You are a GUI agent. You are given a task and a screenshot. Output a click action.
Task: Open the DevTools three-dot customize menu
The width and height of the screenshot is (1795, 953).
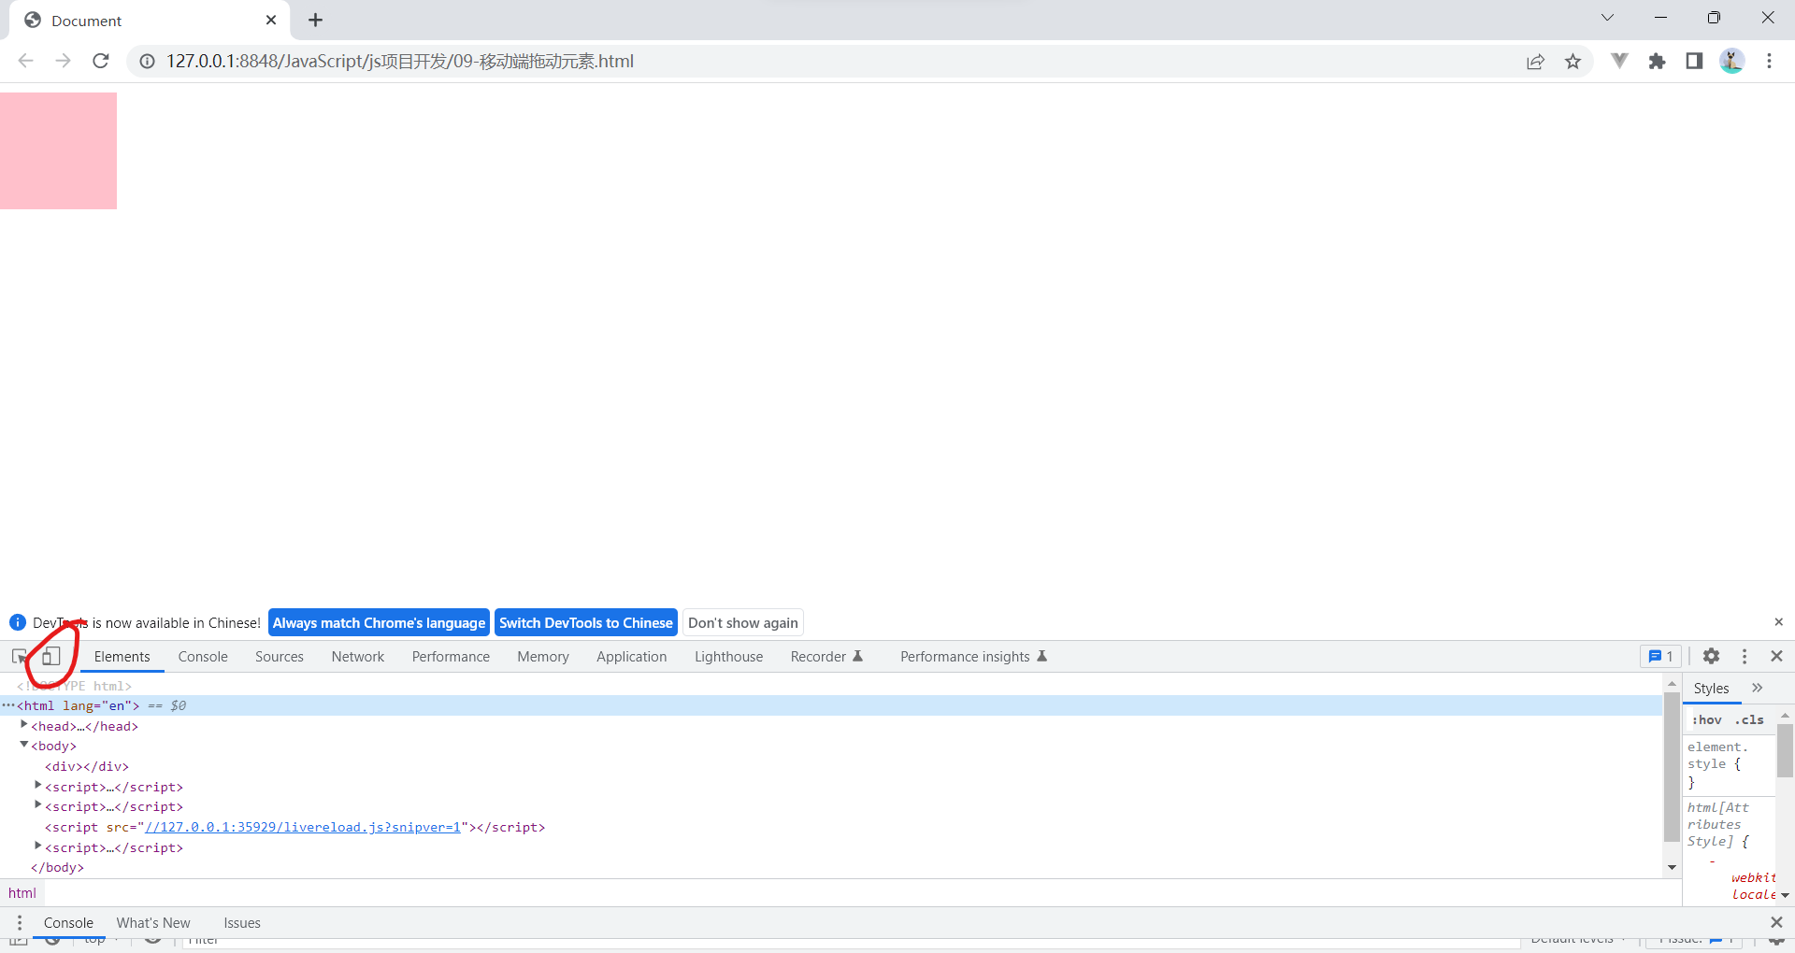1744,656
